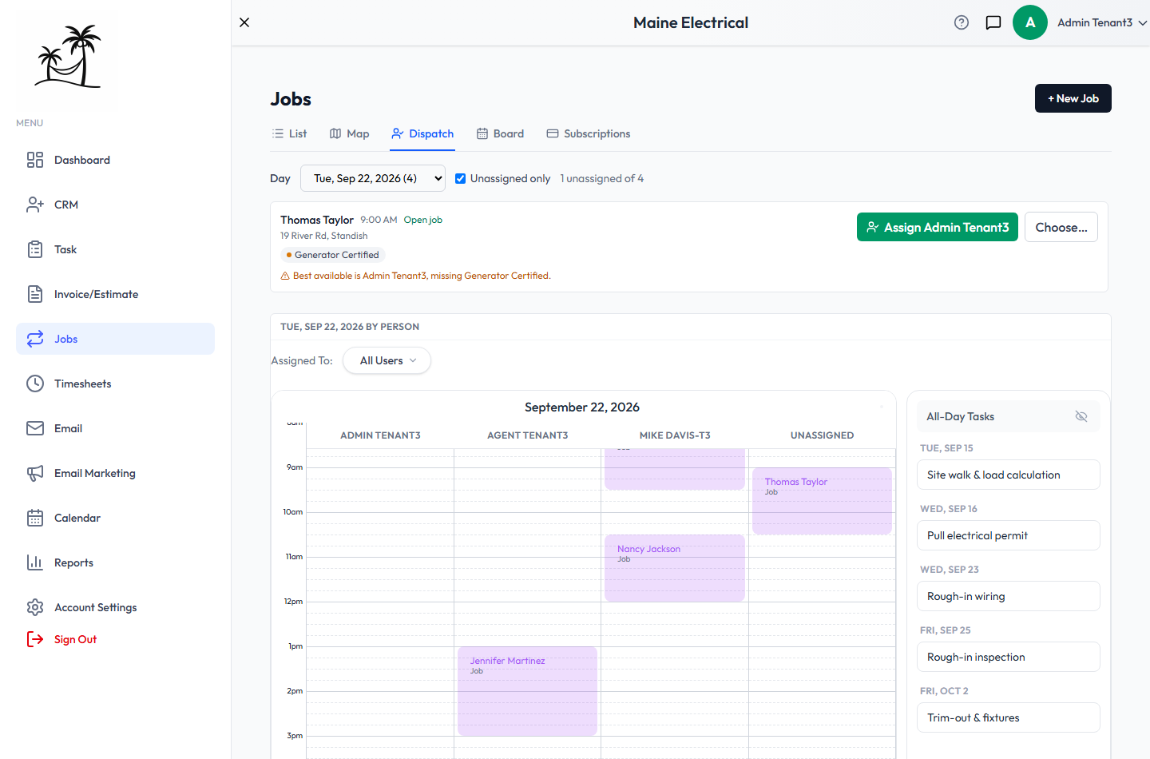Open the Trim-out & fixtures task
The height and width of the screenshot is (759, 1150).
click(1009, 717)
